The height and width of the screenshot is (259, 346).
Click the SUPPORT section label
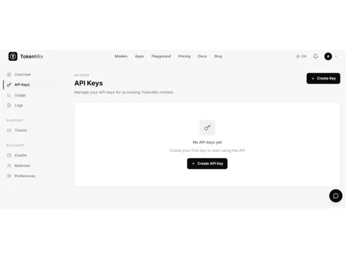click(x=15, y=120)
